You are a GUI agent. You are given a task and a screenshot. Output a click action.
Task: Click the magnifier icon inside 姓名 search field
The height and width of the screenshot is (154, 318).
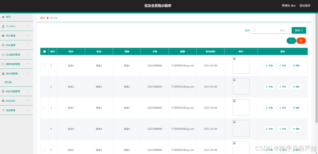(x=254, y=30)
